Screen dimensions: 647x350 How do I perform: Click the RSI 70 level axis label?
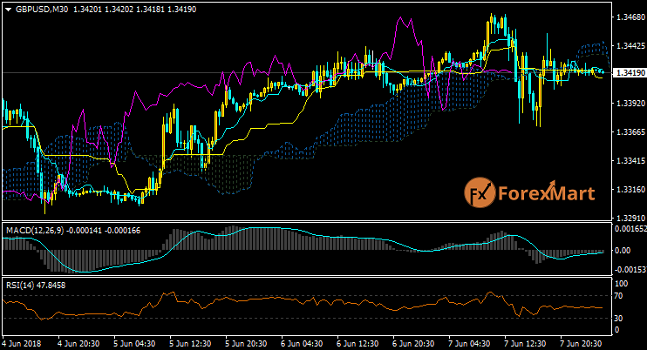(620, 297)
